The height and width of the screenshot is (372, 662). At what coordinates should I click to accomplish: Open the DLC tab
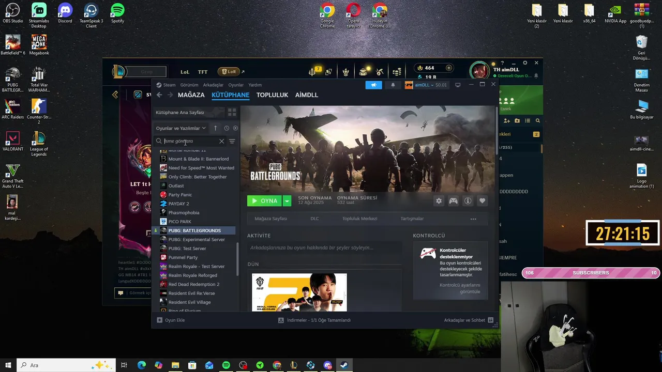pyautogui.click(x=314, y=219)
